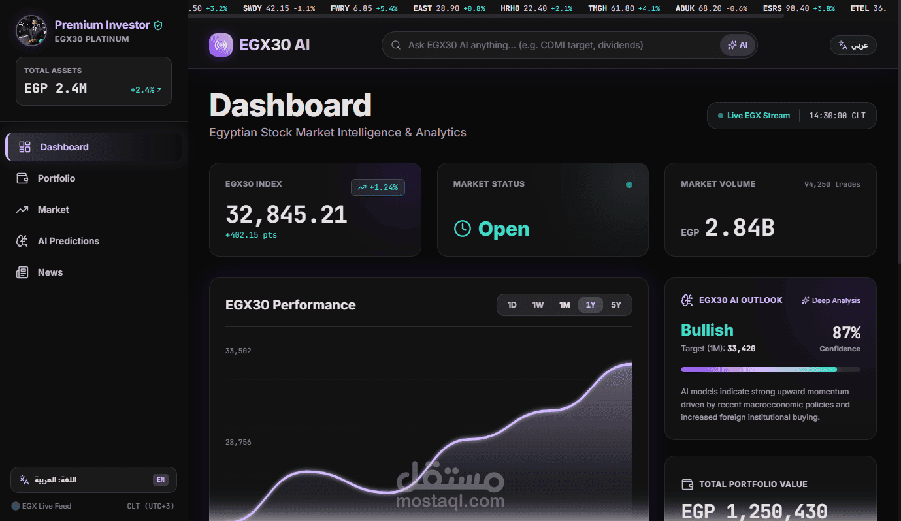Click the clock icon next to Open
The width and height of the screenshot is (901, 521).
pos(463,229)
